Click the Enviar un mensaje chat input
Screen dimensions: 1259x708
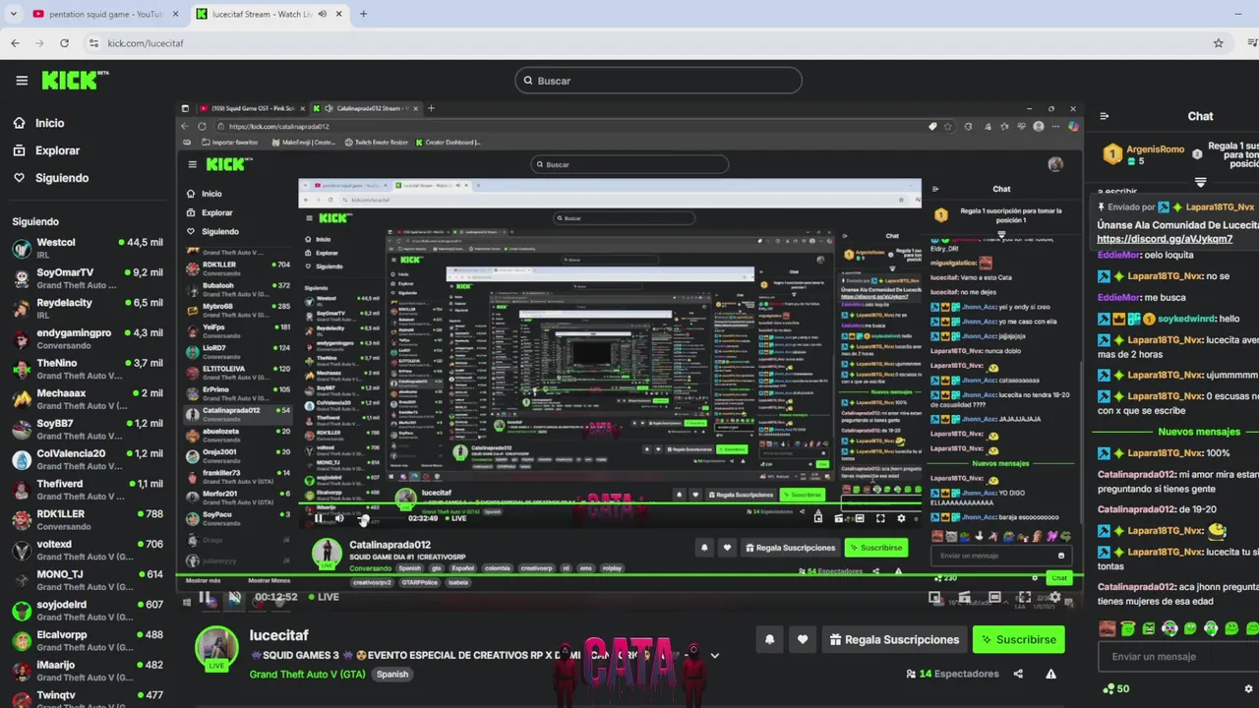1178,657
